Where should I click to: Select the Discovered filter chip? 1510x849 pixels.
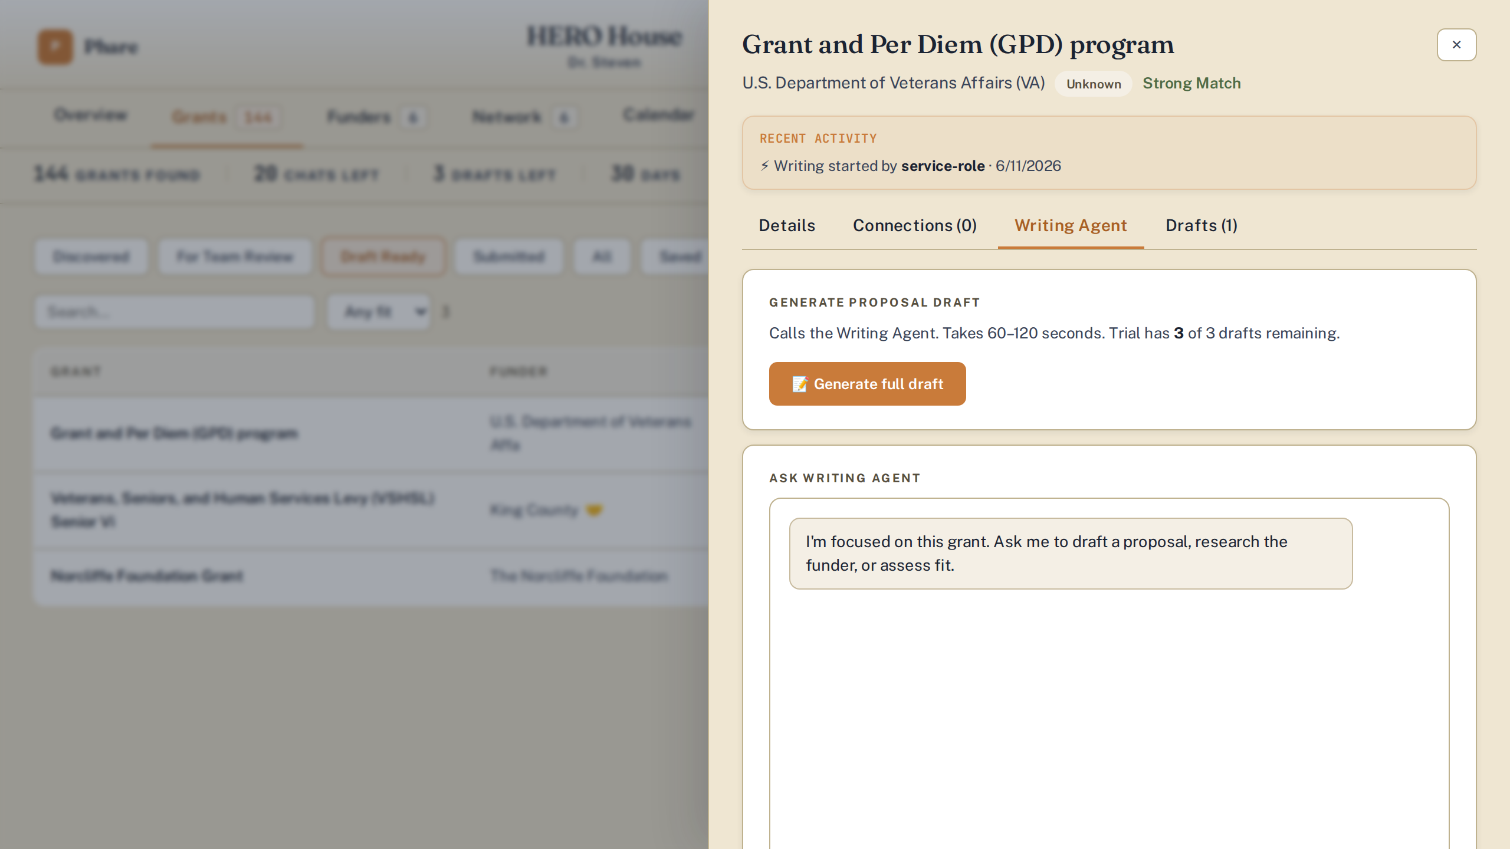(x=91, y=256)
